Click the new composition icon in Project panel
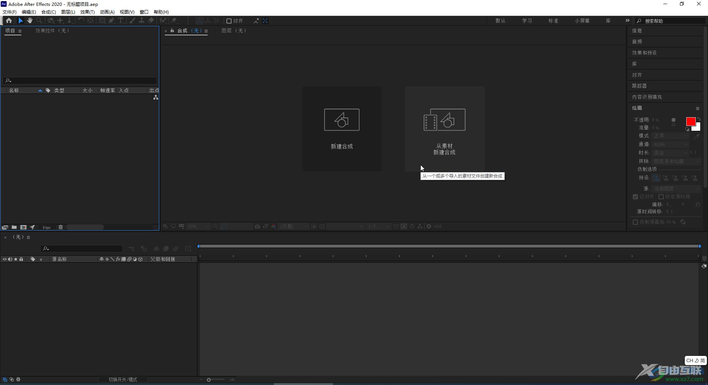This screenshot has height=385, width=708. (x=23, y=227)
